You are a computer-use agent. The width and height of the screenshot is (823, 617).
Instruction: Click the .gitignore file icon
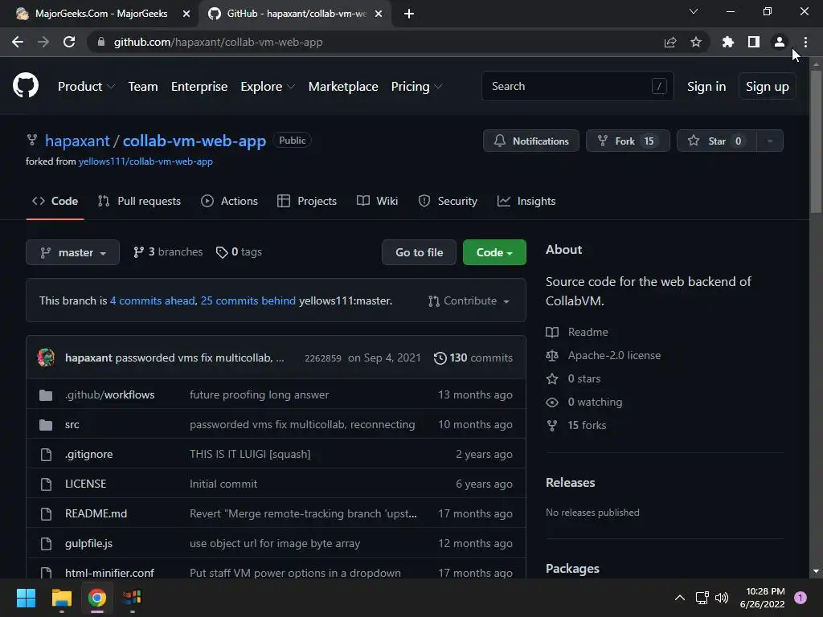[46, 455]
